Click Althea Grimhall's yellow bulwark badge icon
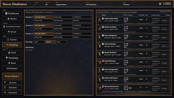174x98 pixels. 103,27
